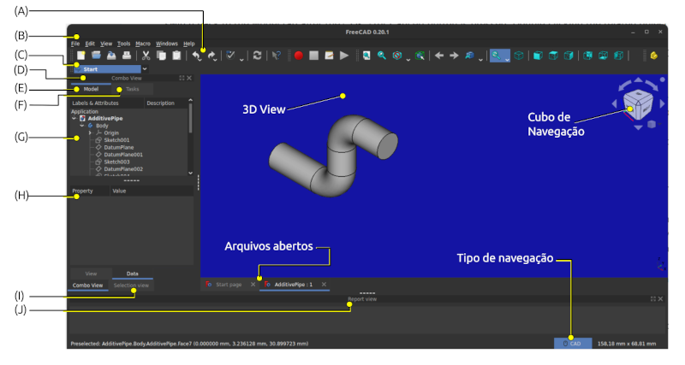The image size is (685, 365).
Task: Open the Start workbench selector dropdown
Action: pos(145,69)
